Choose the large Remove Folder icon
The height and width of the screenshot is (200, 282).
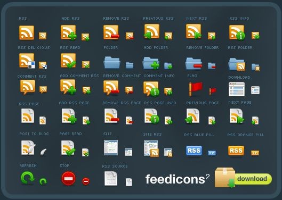pos(194,63)
